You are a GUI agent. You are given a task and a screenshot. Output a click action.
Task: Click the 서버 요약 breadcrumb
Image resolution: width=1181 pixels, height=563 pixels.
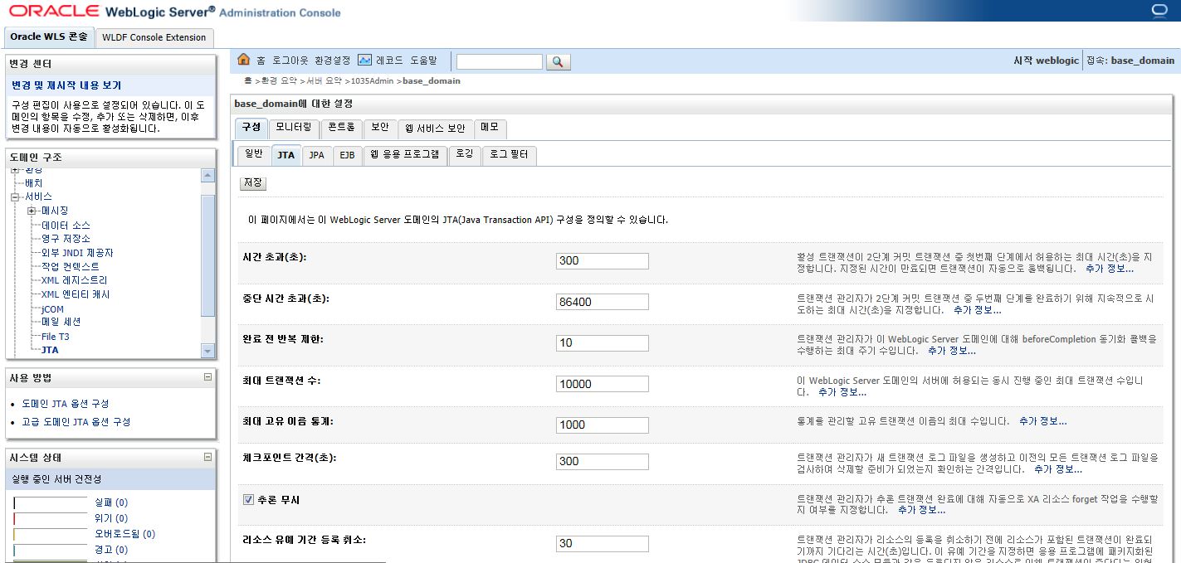[324, 81]
